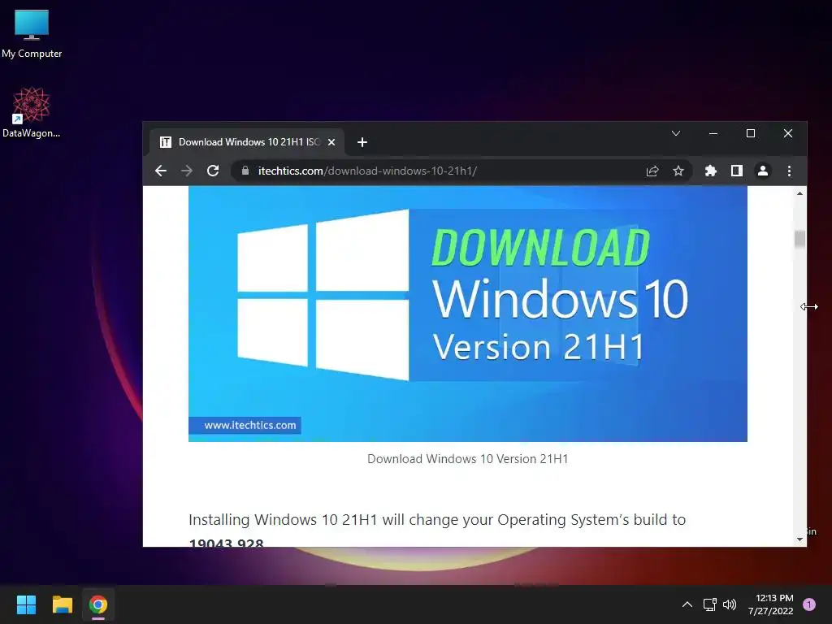This screenshot has width=832, height=624.
Task: Click the Download Windows 10 Version 21H1 banner image
Action: 467,314
